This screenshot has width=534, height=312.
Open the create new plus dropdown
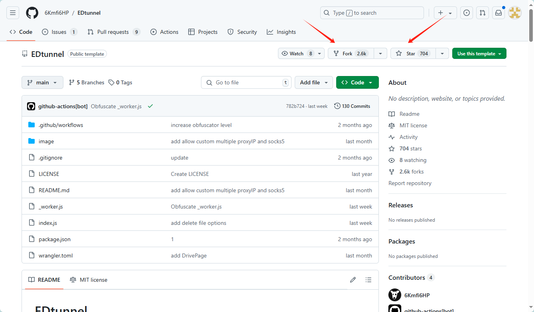click(445, 13)
